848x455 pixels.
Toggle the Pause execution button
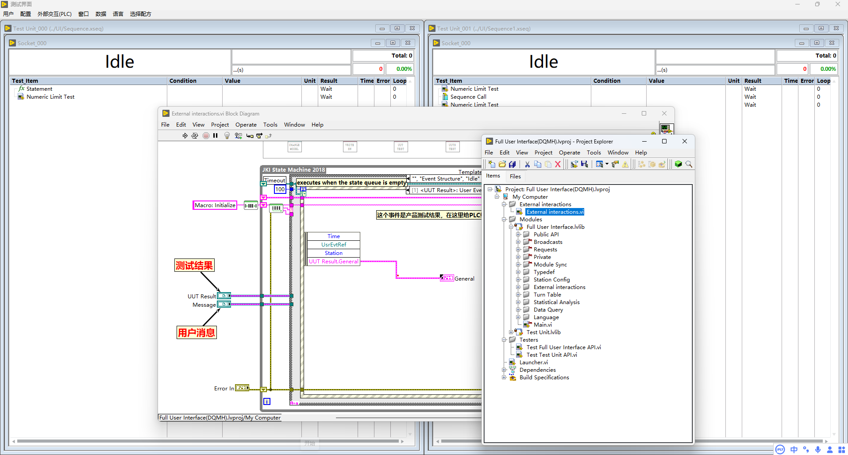(x=216, y=136)
